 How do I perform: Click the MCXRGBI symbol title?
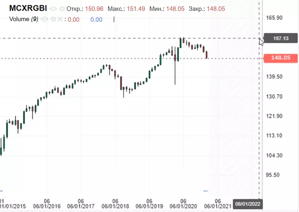click(28, 8)
